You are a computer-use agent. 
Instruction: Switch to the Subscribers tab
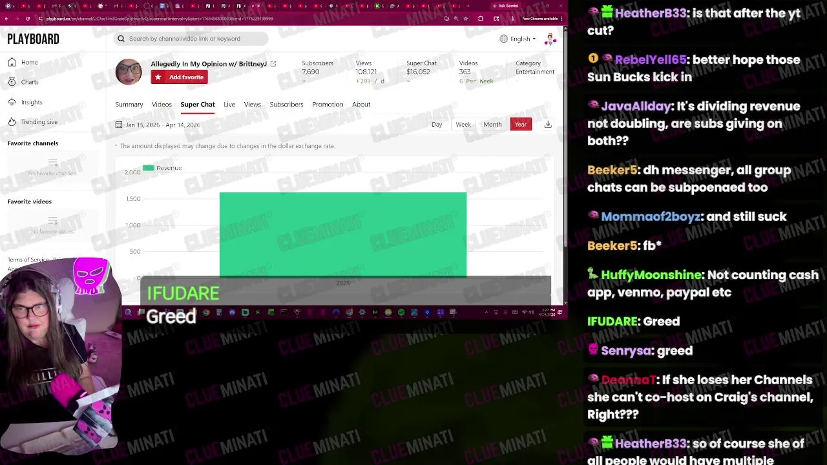286,105
